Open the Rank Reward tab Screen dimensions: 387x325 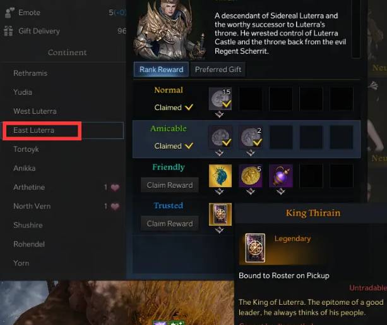point(161,70)
